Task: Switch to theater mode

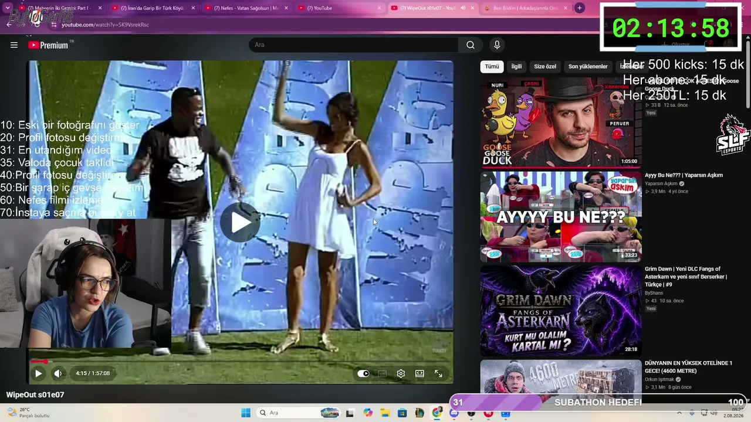Action: click(x=420, y=373)
